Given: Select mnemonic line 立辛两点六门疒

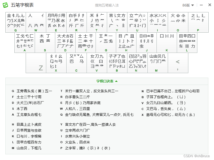Looking at the screenshot, I should (x=77, y=130).
